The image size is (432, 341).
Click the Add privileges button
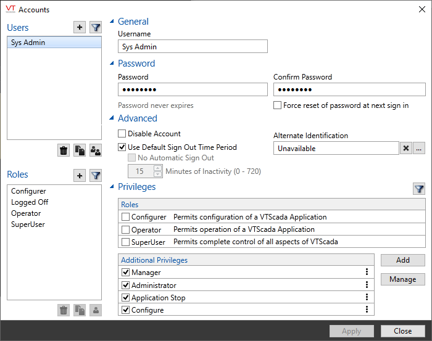(402, 260)
